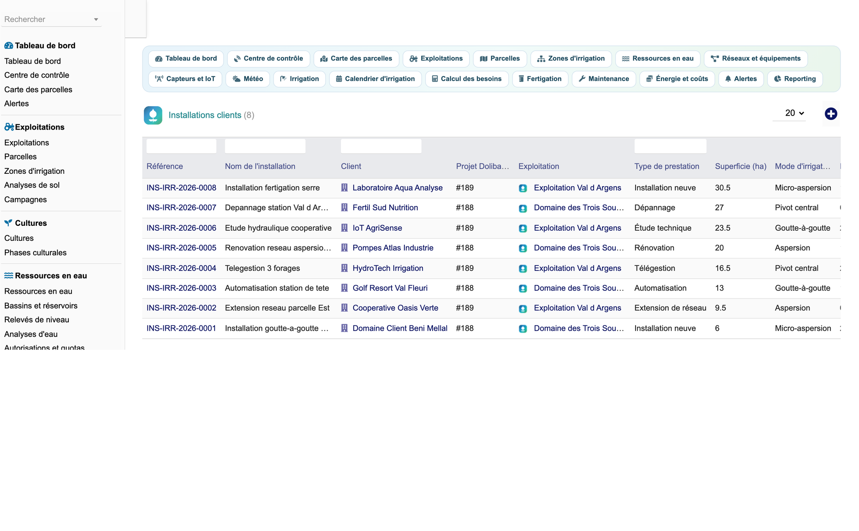Open reference INS-IRR-2026-0007
This screenshot has height=531, width=859.
coord(181,208)
